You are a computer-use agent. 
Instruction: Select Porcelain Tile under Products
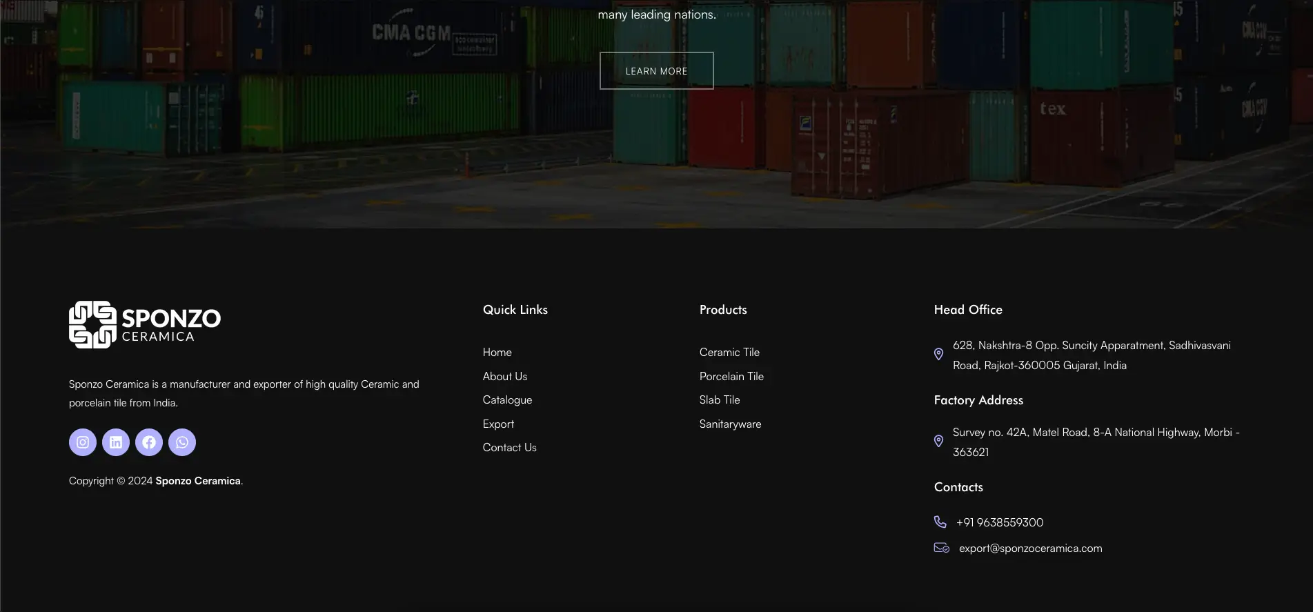[x=731, y=377]
